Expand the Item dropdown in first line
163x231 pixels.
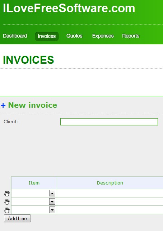pos(52,193)
